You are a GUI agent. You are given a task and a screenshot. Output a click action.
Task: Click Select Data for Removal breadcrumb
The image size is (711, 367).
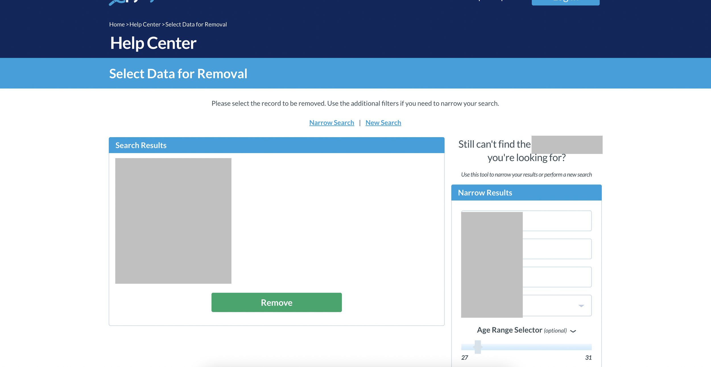coord(196,24)
